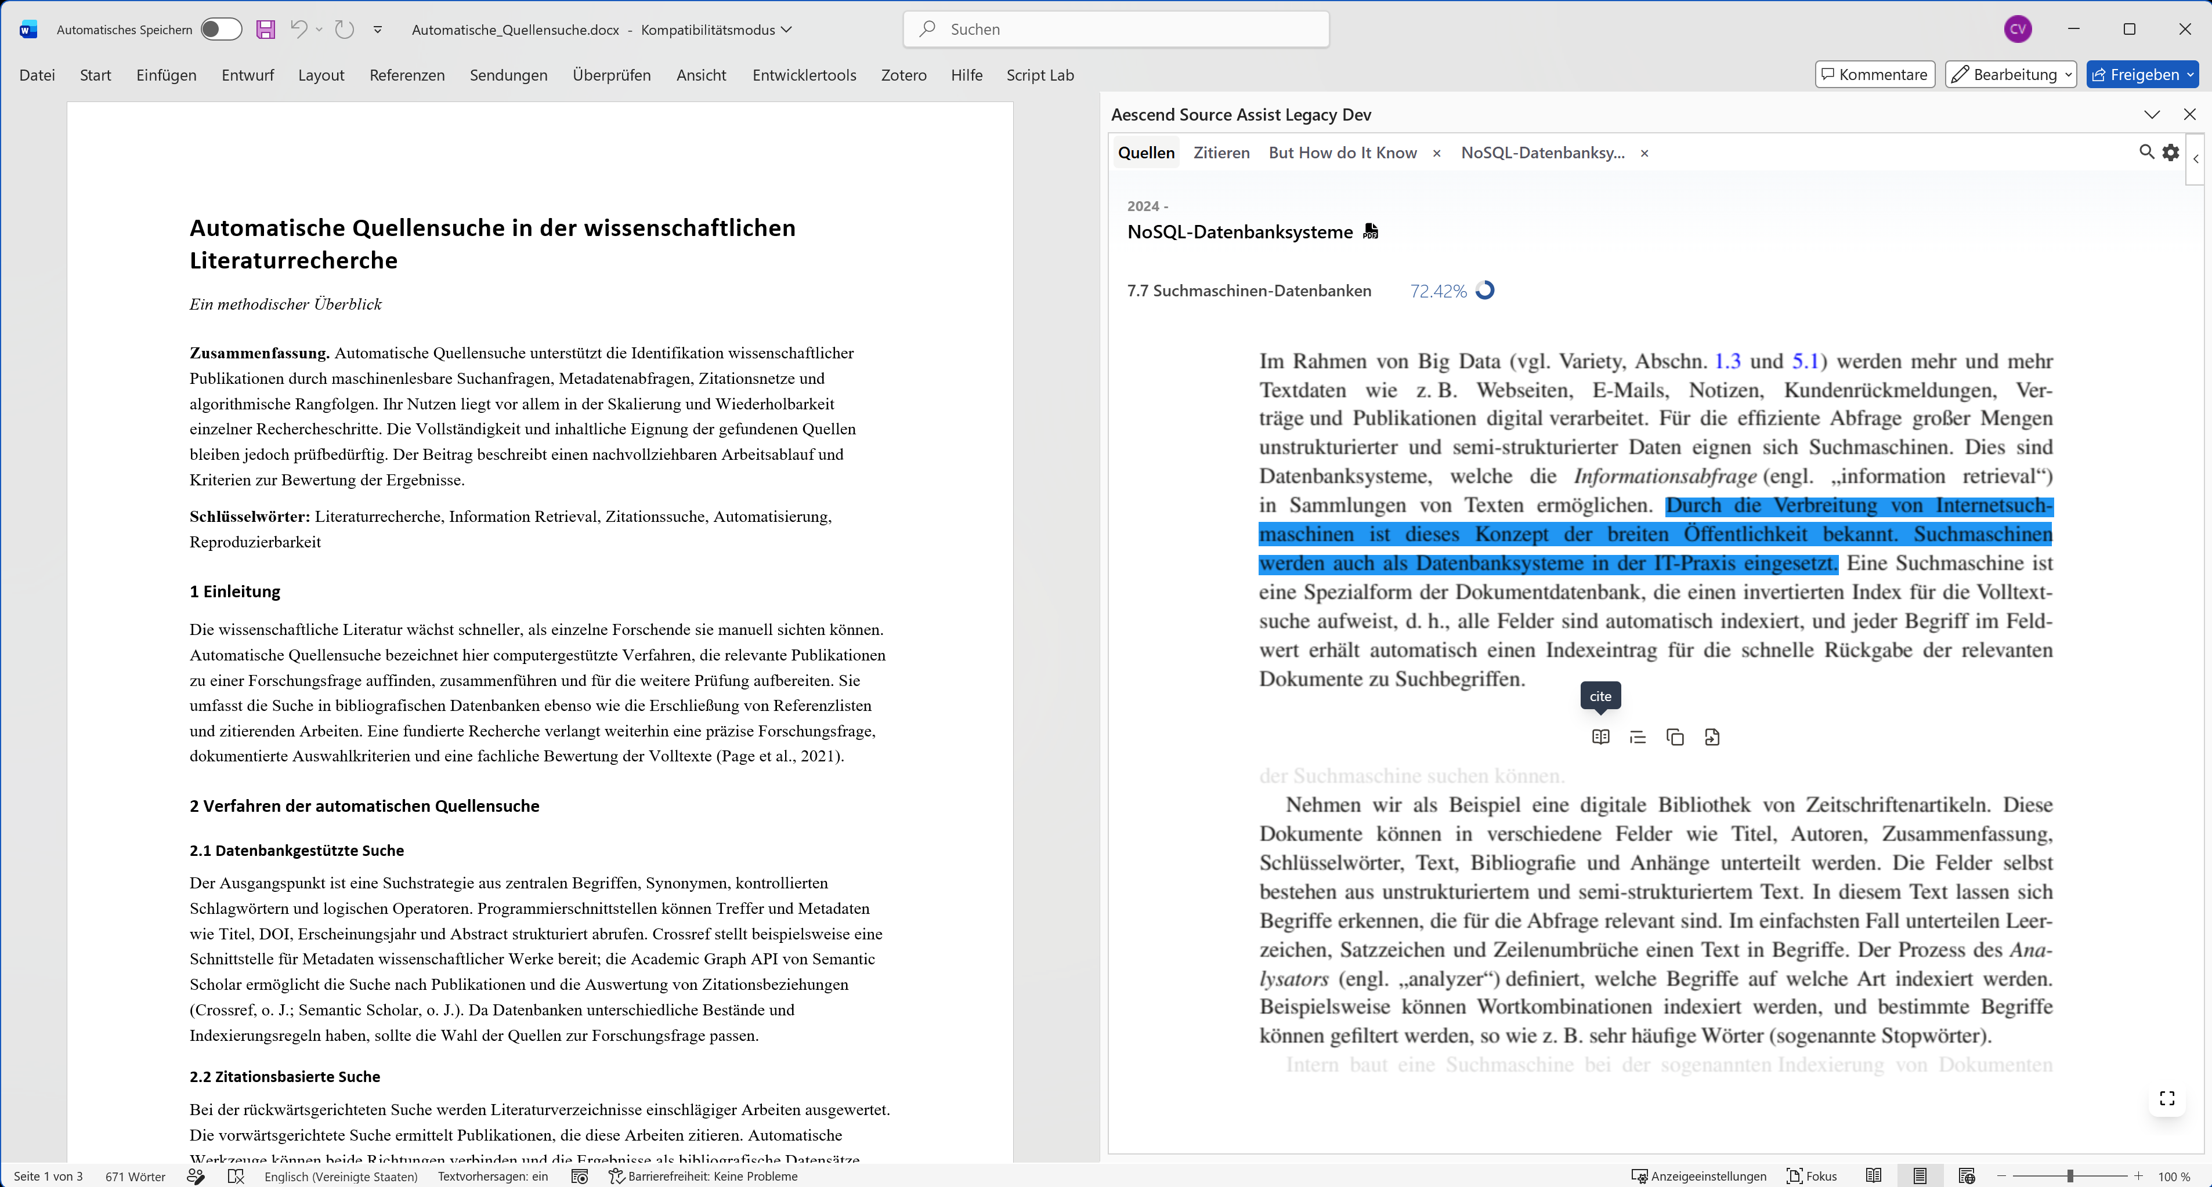Save the document with the save icon
The height and width of the screenshot is (1187, 2212).
265,29
